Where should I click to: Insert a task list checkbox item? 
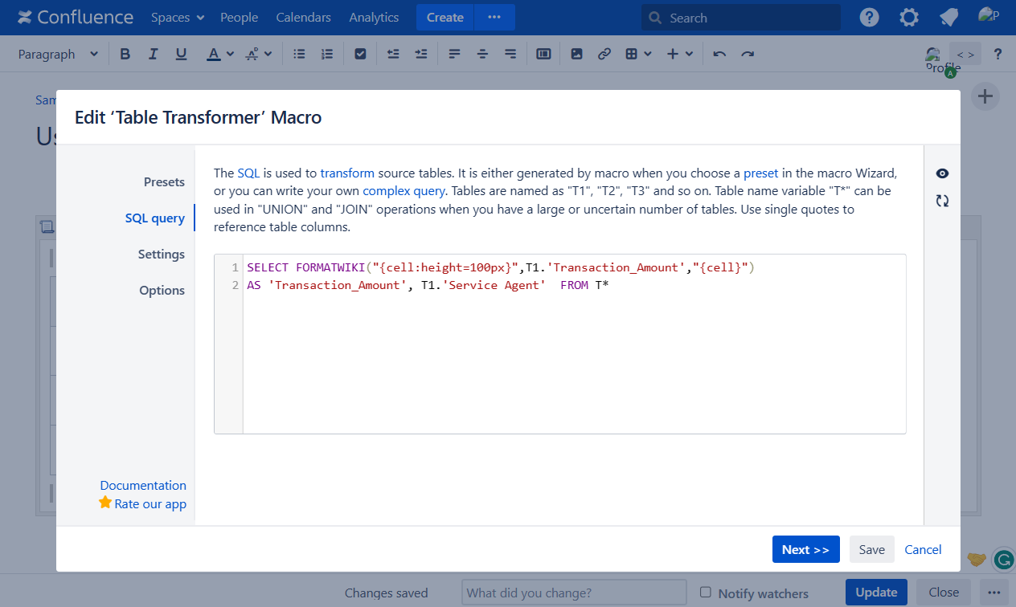360,54
